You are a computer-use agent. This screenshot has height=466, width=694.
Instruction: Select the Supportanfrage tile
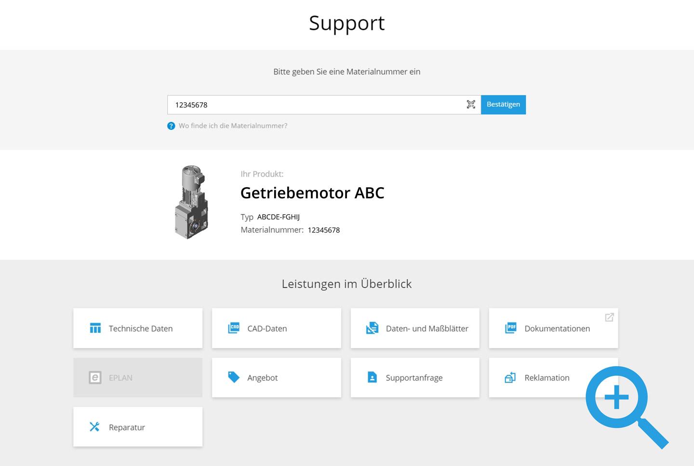click(414, 377)
